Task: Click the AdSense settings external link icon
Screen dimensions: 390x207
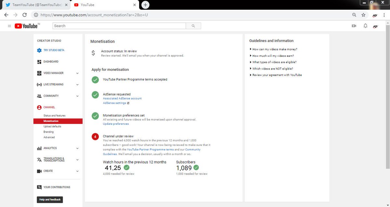Action: [128, 103]
